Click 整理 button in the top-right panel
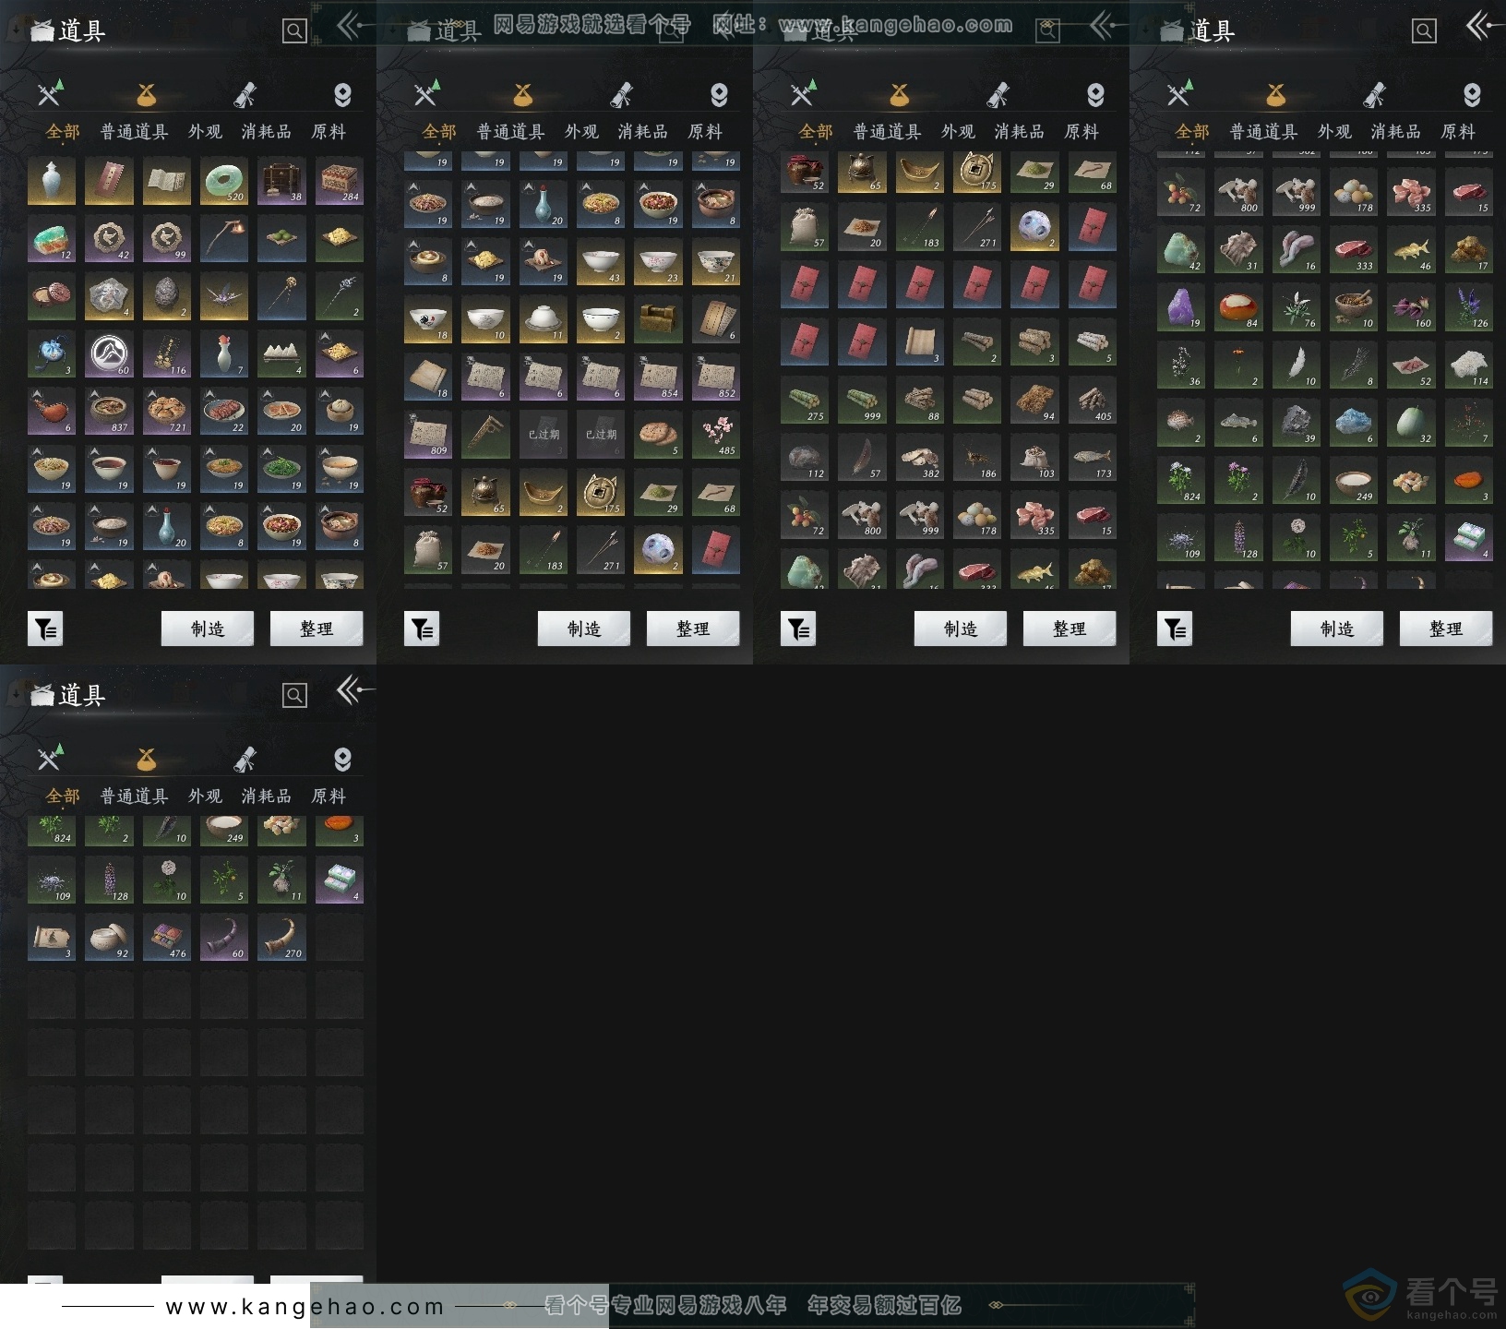Viewport: 1506px width, 1329px height. (1446, 629)
